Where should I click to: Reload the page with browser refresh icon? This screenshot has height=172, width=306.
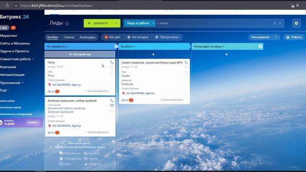coord(8,5)
